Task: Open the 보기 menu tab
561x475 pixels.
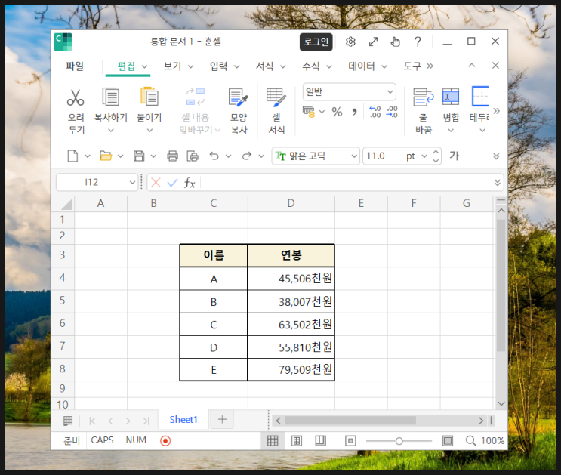Action: 173,66
